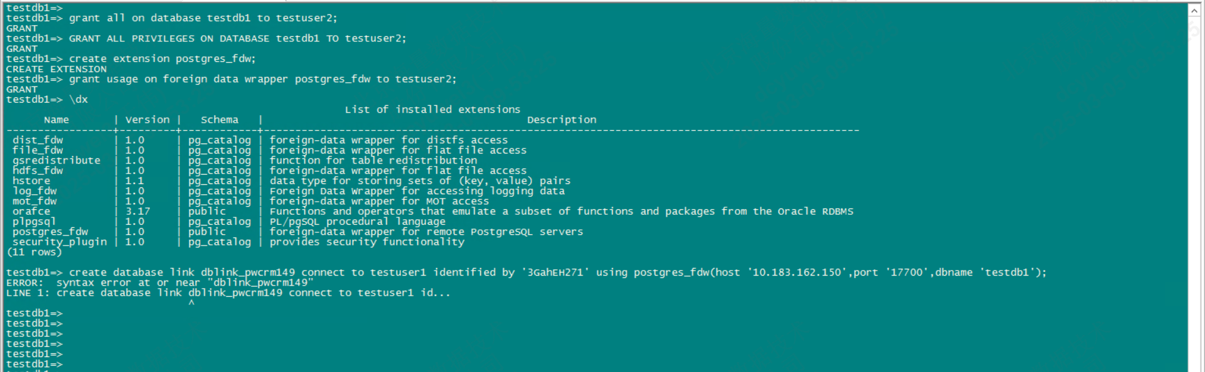Click the 'create extension postgres_fdw;' command text
The width and height of the screenshot is (1205, 372).
click(x=162, y=59)
